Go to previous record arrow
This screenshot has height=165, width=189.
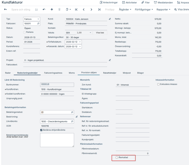tap(84, 9)
